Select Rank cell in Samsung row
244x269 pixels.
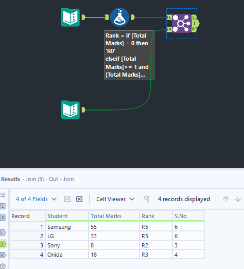click(156, 227)
